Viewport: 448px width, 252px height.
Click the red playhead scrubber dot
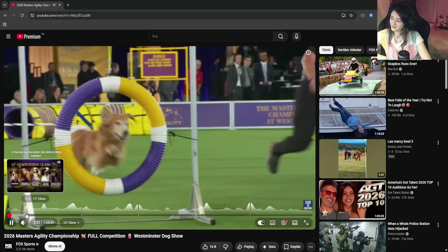(9, 215)
